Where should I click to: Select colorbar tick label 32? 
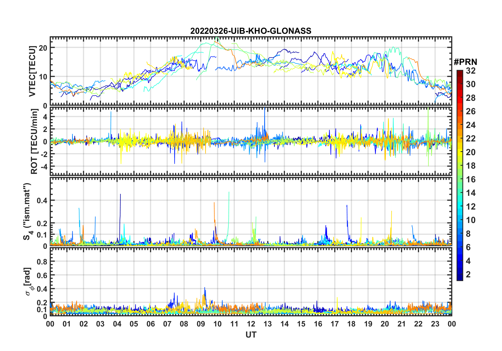[x=471, y=71]
